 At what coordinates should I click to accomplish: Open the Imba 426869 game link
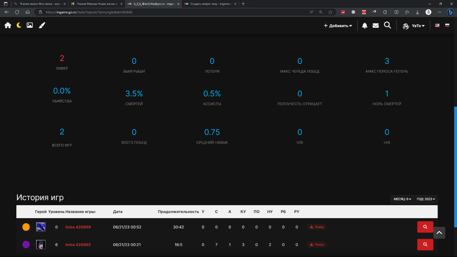(78, 227)
